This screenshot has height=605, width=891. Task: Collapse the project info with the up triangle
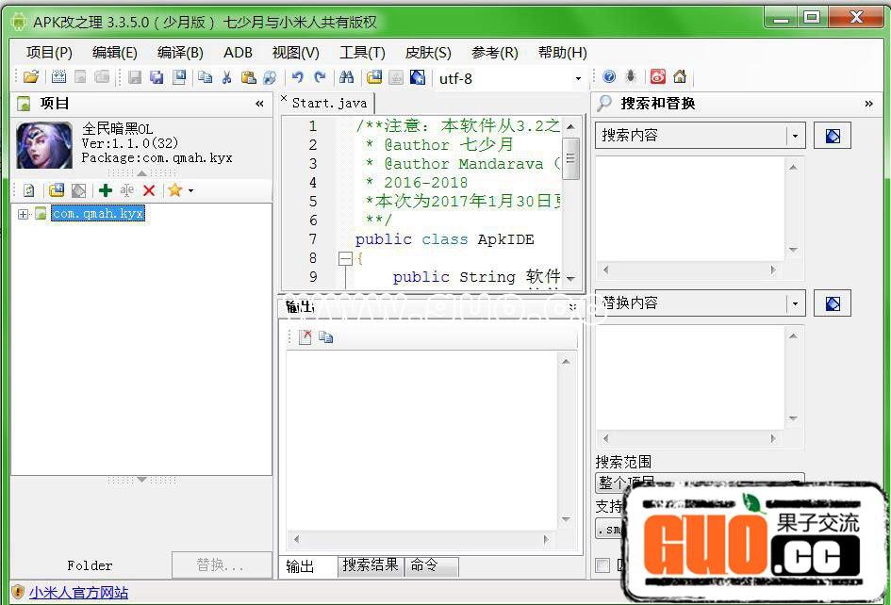[142, 172]
